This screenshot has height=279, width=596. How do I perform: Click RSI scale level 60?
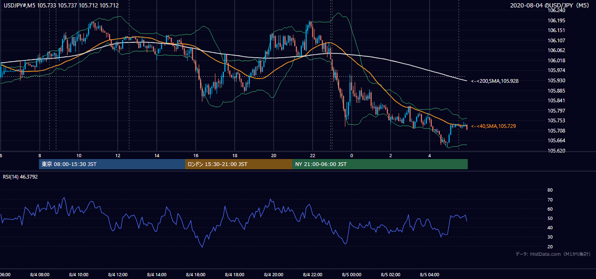550,209
